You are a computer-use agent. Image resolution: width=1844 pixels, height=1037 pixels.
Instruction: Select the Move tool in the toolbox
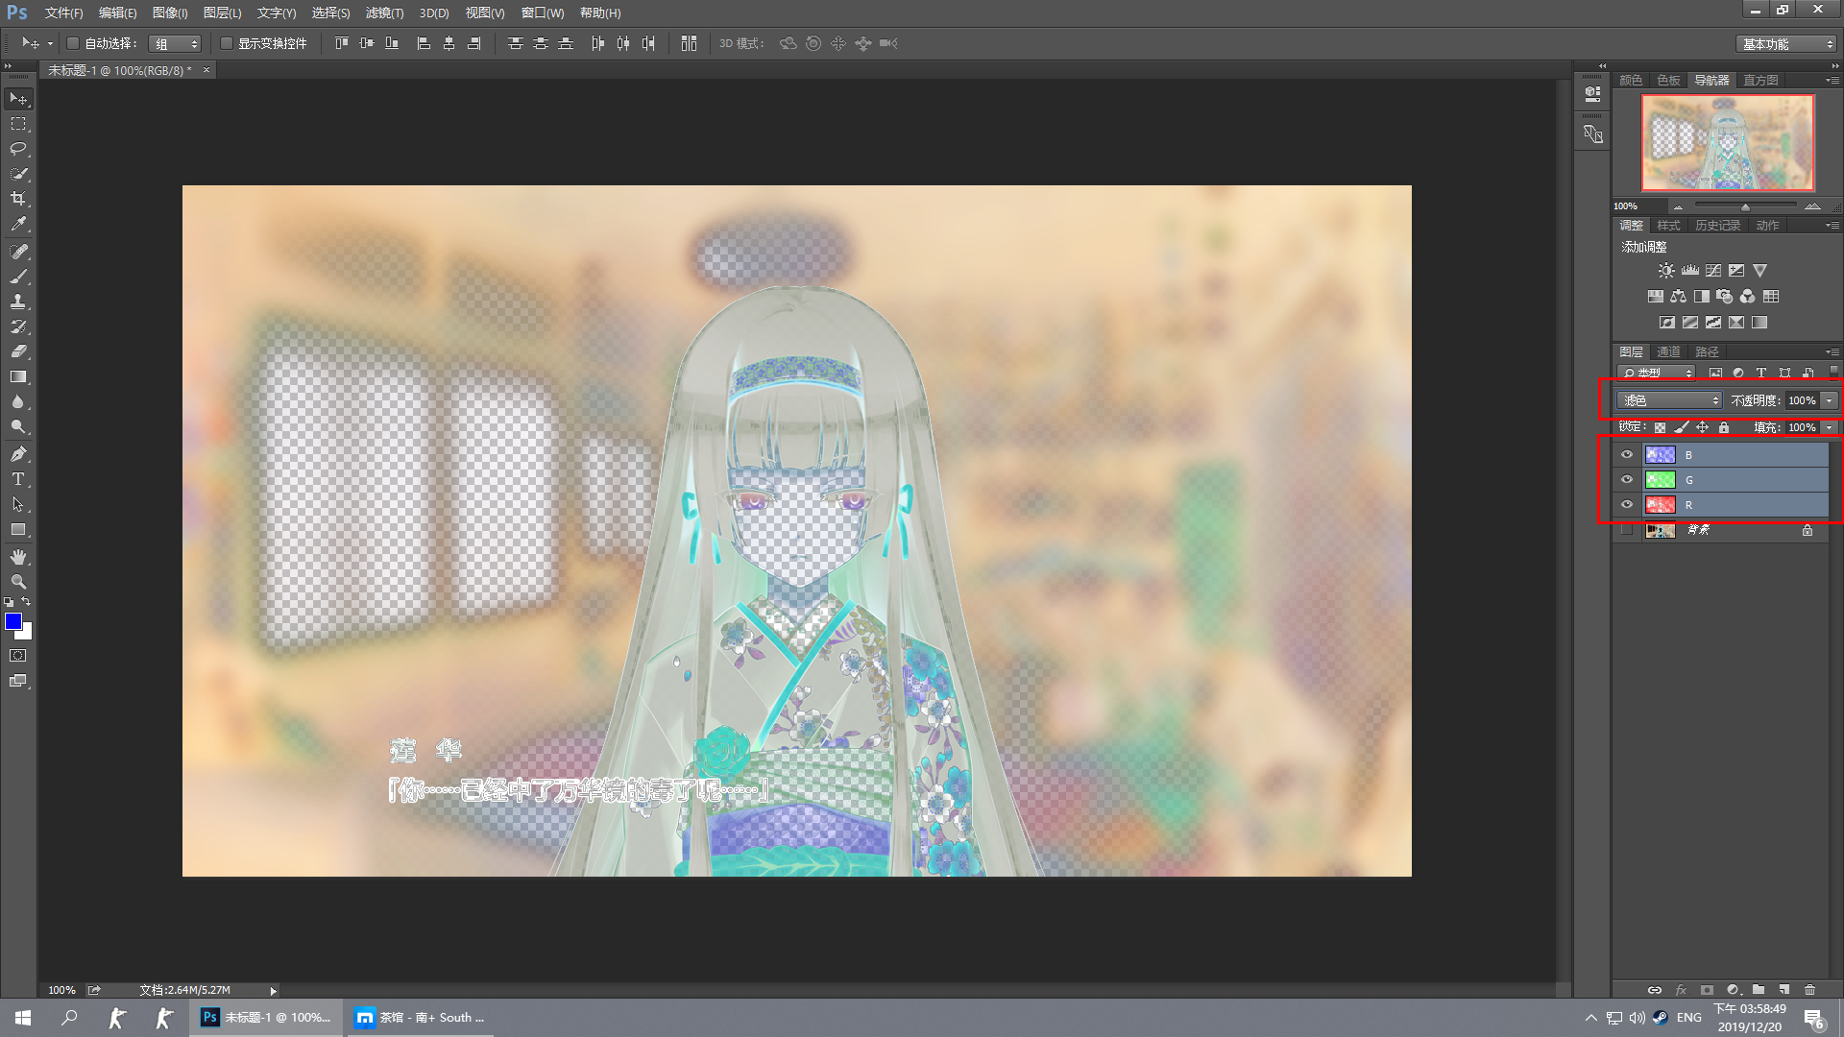18,99
